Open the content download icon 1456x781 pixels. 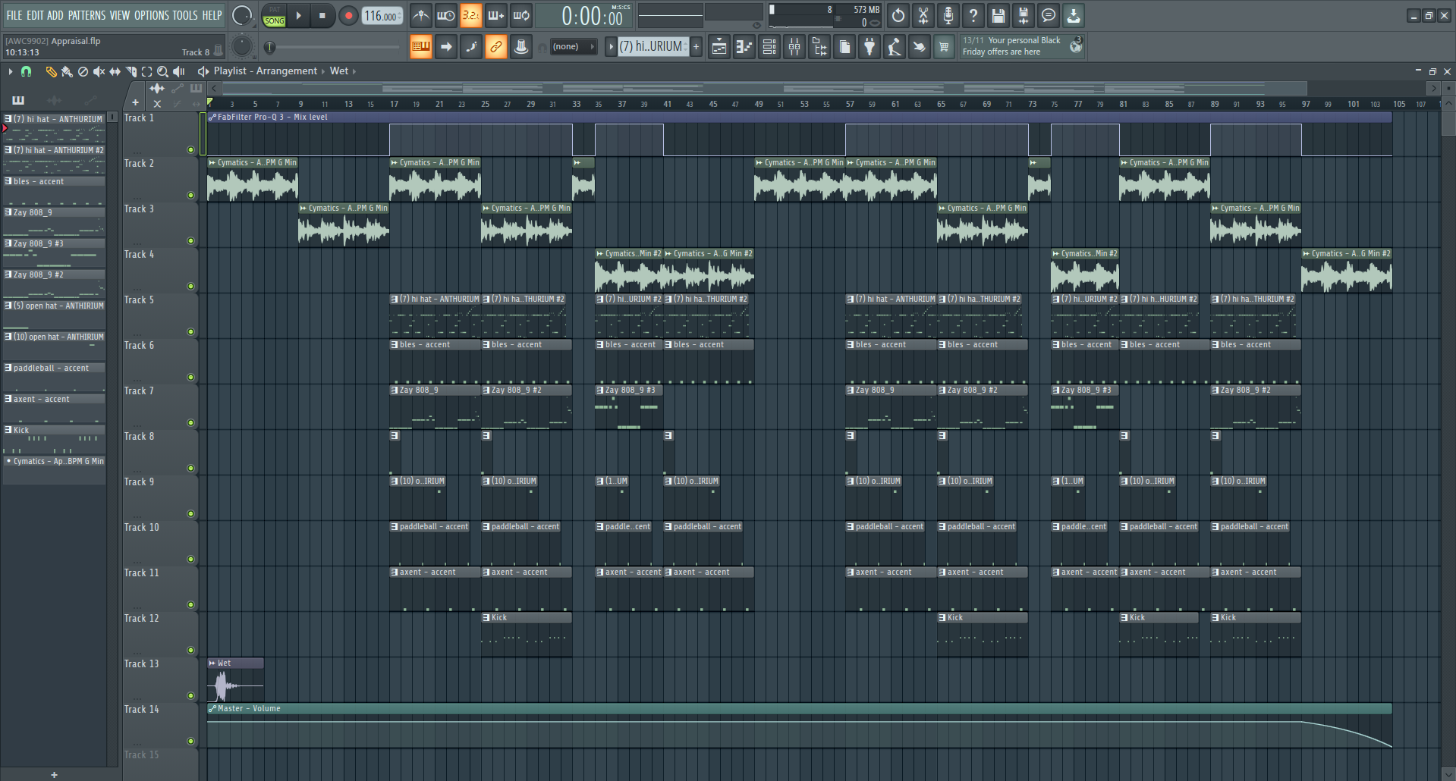pos(1074,15)
